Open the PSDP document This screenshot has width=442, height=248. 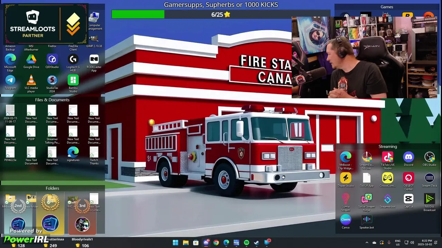click(x=31, y=134)
